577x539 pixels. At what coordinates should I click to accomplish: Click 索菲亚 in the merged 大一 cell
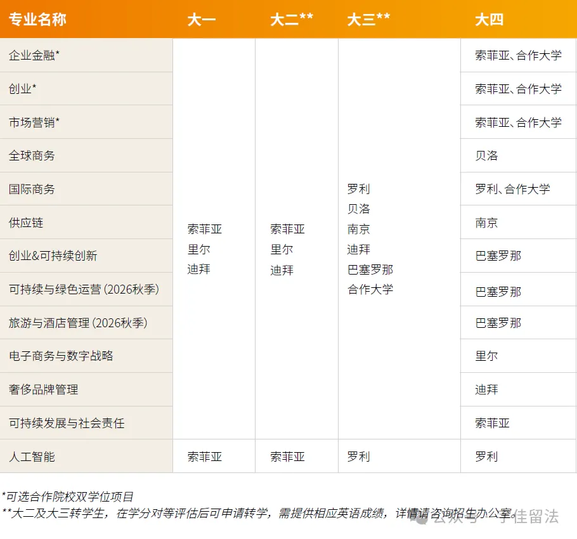205,229
